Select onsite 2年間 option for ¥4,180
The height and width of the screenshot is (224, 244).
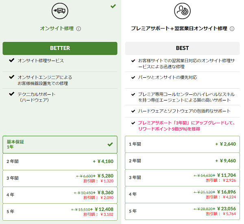click(60, 162)
